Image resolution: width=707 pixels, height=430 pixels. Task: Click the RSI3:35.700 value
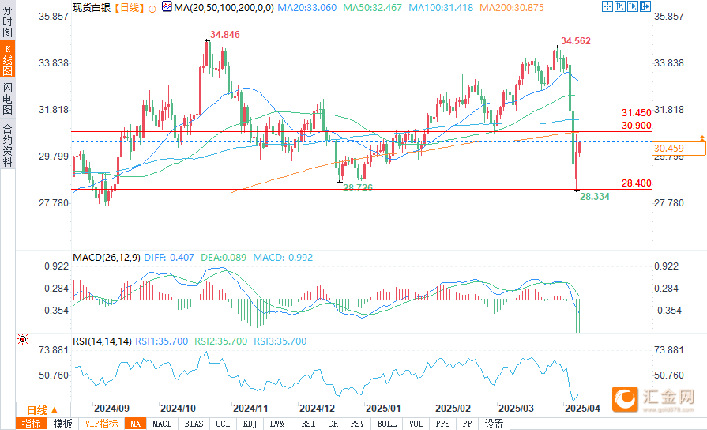click(x=280, y=341)
